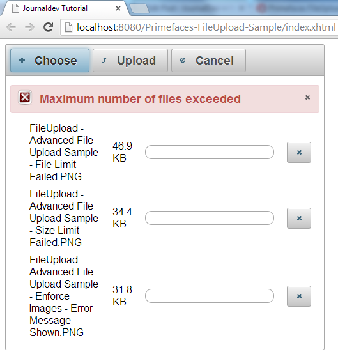338x354 pixels.
Task: Cancel all pending uploads
Action: 208,60
